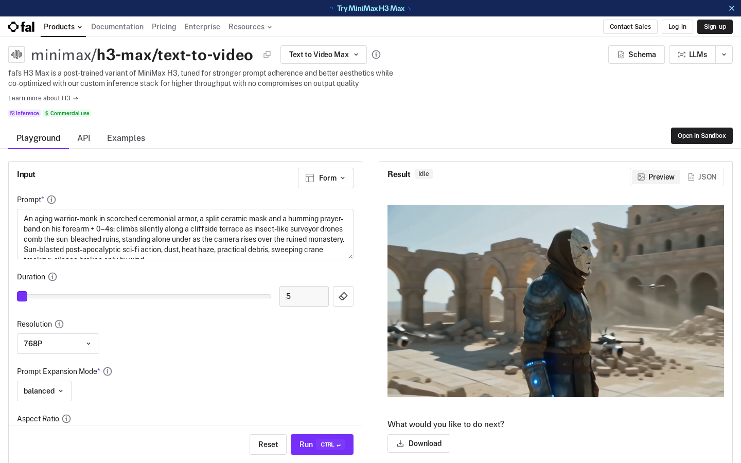Select the Playground tab

(x=39, y=138)
